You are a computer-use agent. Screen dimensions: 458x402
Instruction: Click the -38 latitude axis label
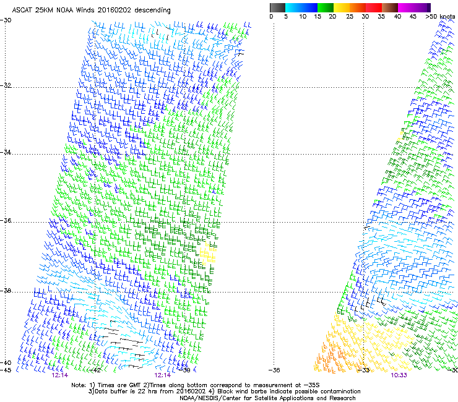pos(6,291)
